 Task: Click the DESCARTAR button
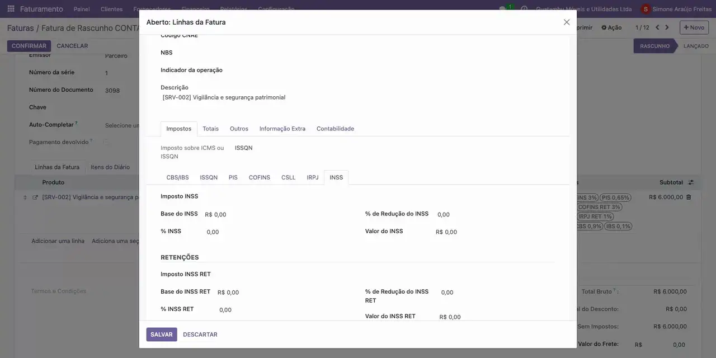pyautogui.click(x=200, y=335)
